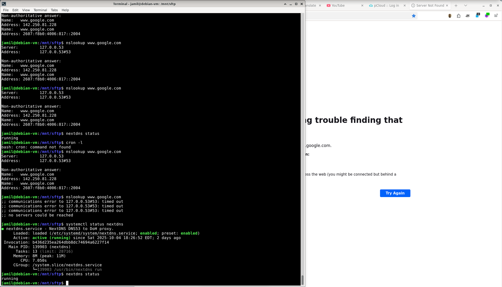Open the browser hamburger application menu
This screenshot has height=287, width=502.
496,16
